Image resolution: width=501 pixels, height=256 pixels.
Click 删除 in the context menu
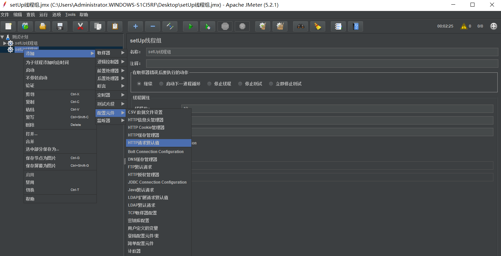[x=60, y=125]
